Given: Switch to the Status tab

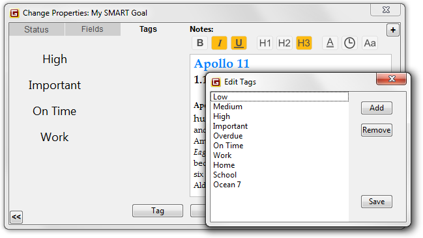Looking at the screenshot, I should (x=36, y=29).
